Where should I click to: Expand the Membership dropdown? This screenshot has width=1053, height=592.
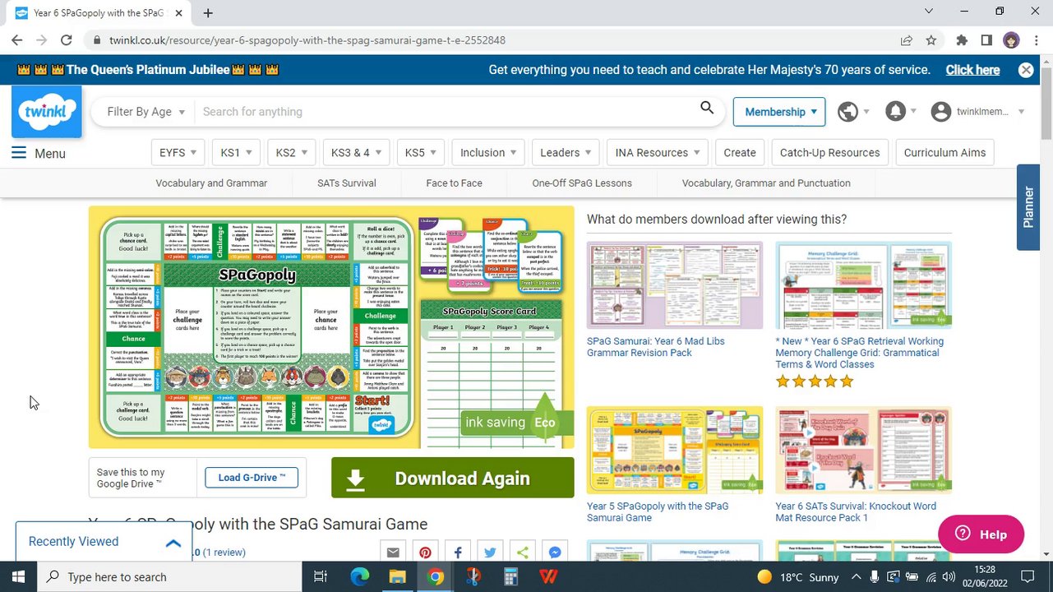click(779, 112)
